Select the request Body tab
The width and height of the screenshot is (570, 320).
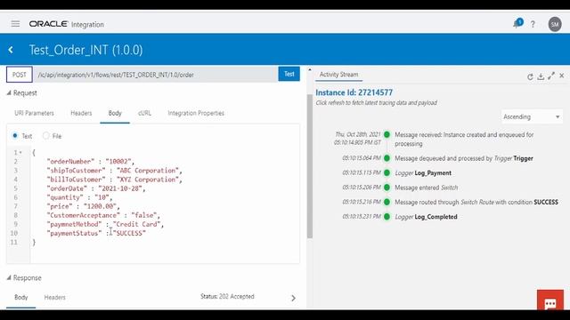pos(115,113)
